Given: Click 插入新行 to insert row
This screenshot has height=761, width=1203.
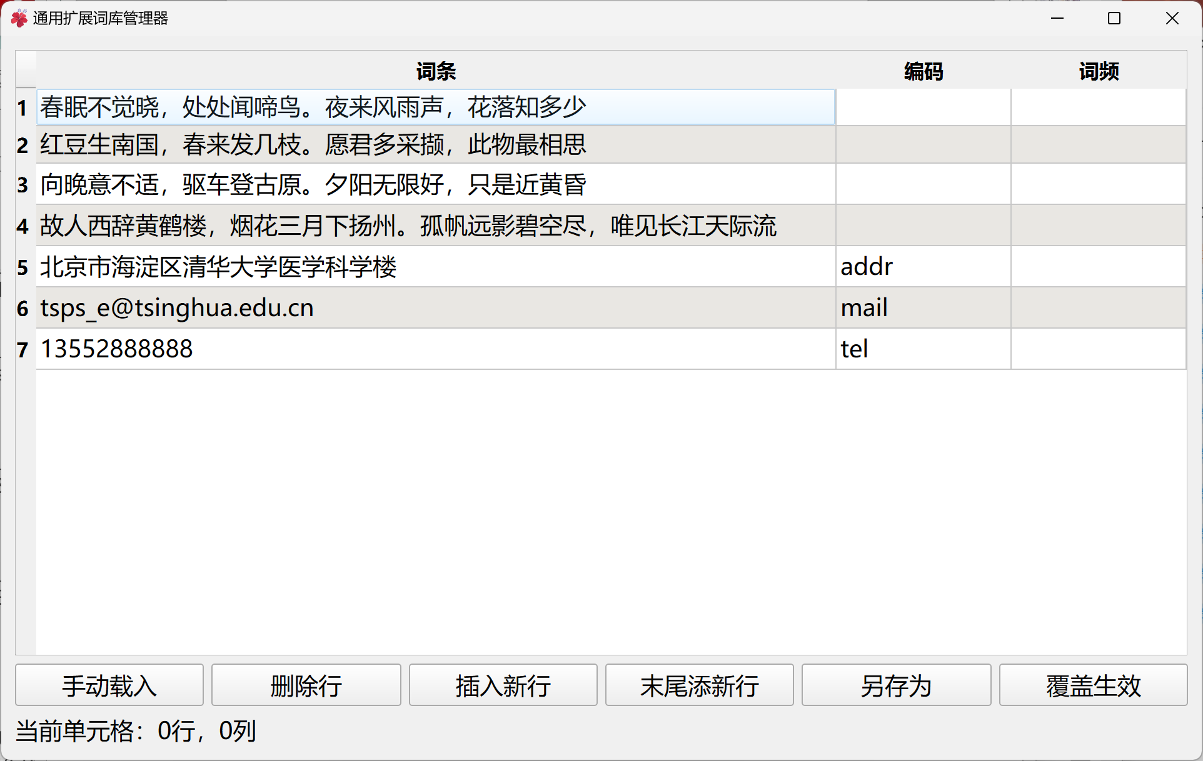Looking at the screenshot, I should pos(503,685).
